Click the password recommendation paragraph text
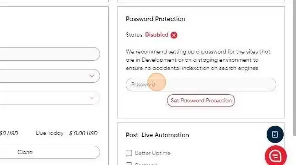 [x=198, y=60]
